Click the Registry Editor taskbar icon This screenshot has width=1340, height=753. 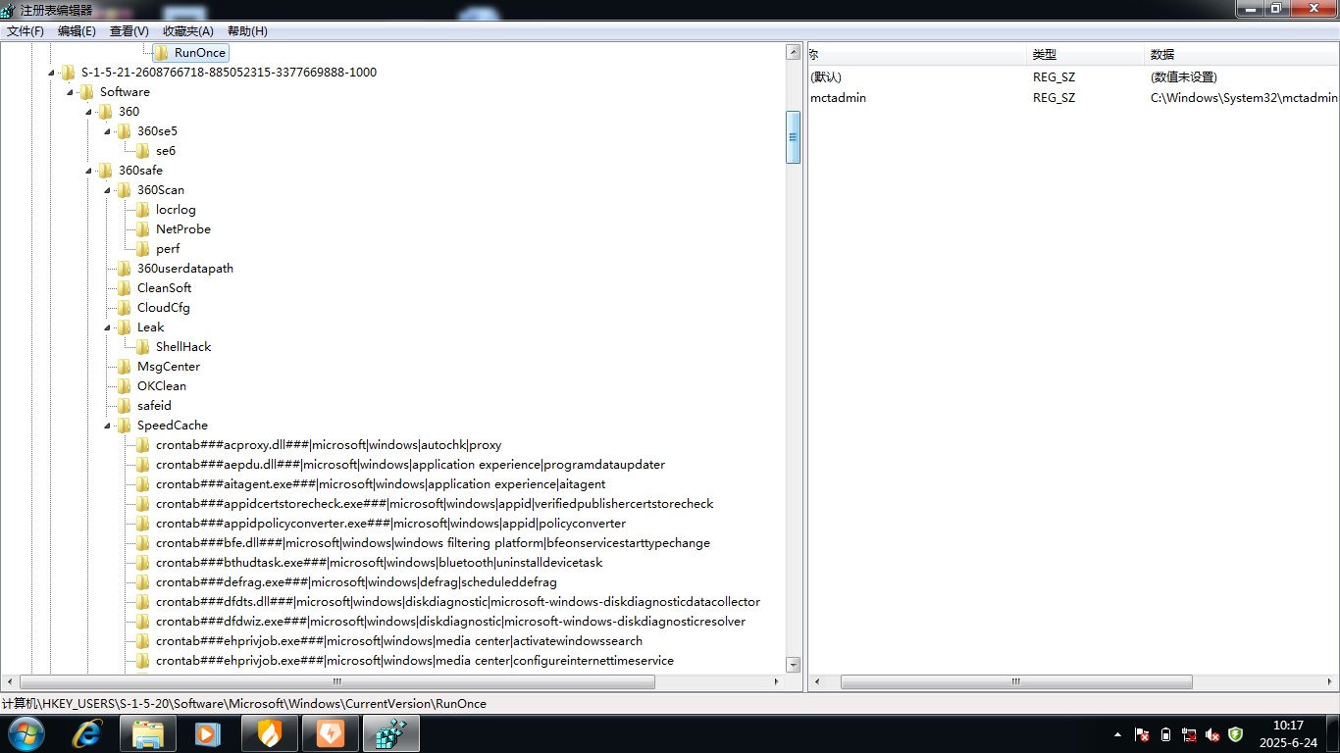pos(390,733)
